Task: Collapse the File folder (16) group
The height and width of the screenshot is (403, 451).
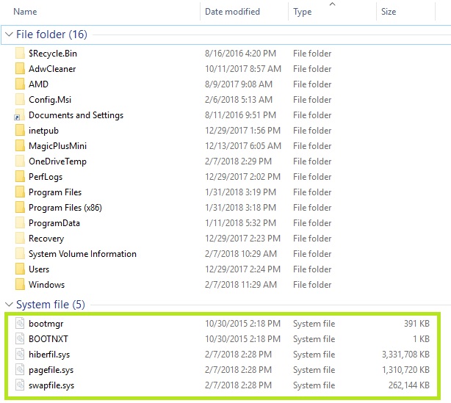Action: (9, 35)
